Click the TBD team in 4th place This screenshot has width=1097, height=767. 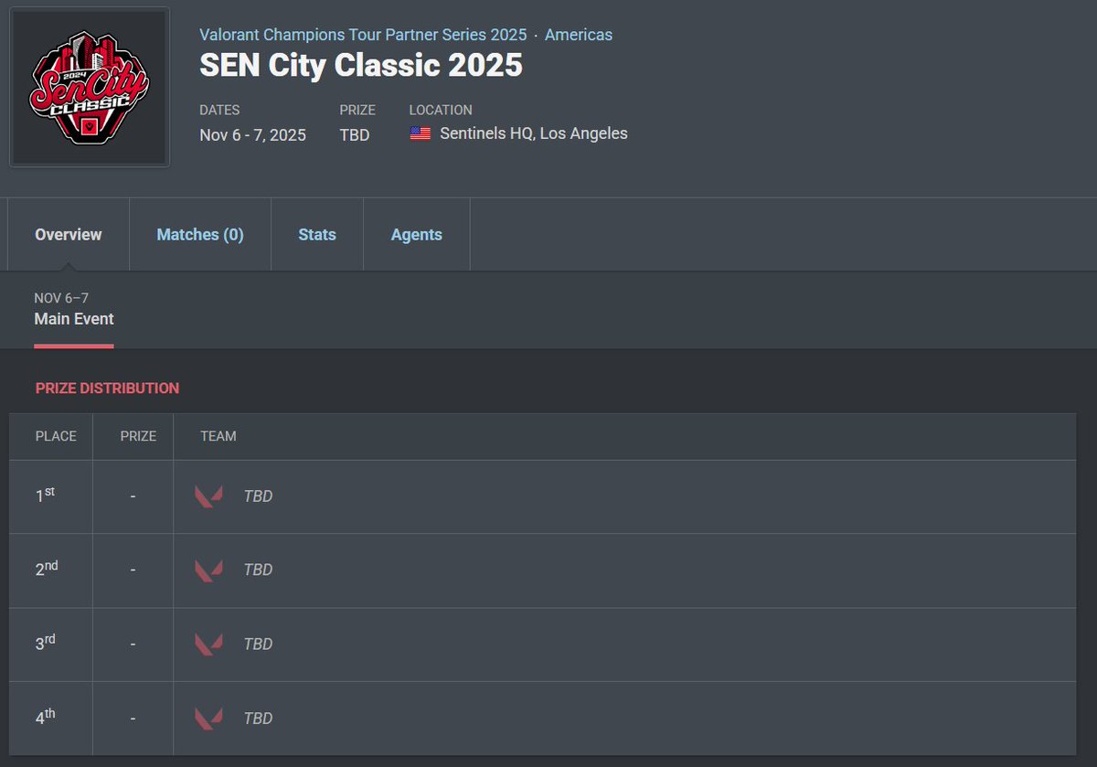(x=258, y=719)
